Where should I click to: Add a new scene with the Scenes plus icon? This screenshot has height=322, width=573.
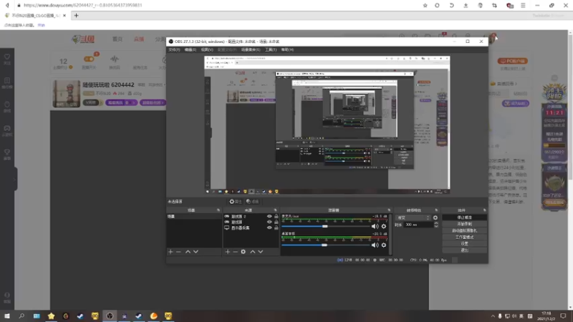tap(170, 252)
